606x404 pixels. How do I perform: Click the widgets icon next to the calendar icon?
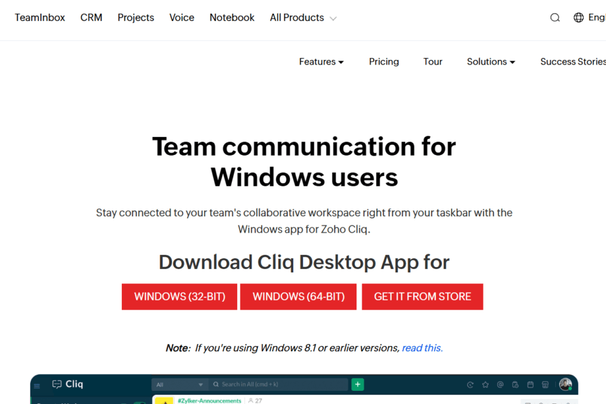(545, 384)
